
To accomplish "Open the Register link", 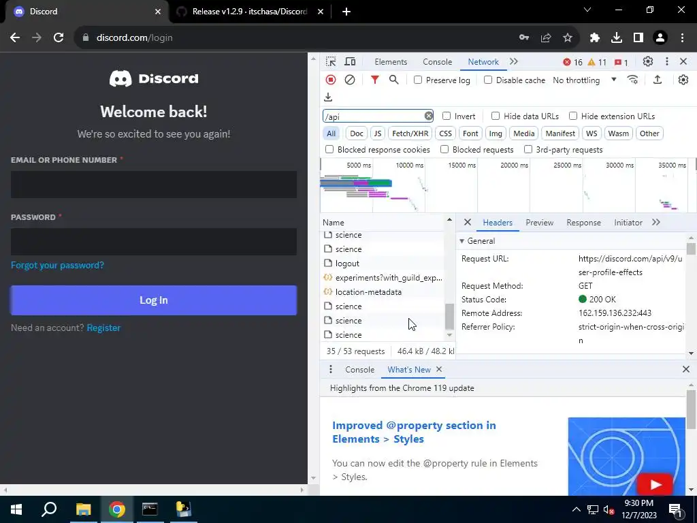I will pyautogui.click(x=103, y=328).
